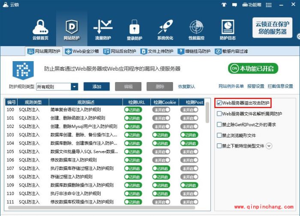Click the 检测Cookie column header
The height and width of the screenshot is (216, 300).
click(x=165, y=102)
